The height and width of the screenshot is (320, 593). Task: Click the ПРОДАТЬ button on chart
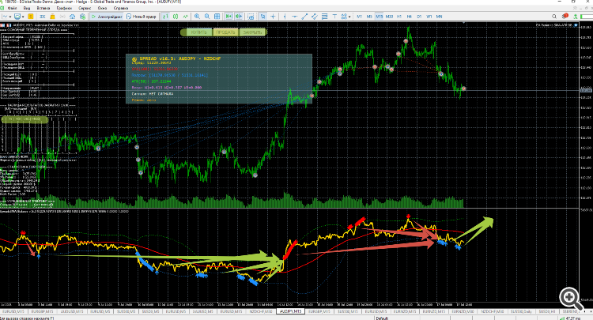click(225, 32)
